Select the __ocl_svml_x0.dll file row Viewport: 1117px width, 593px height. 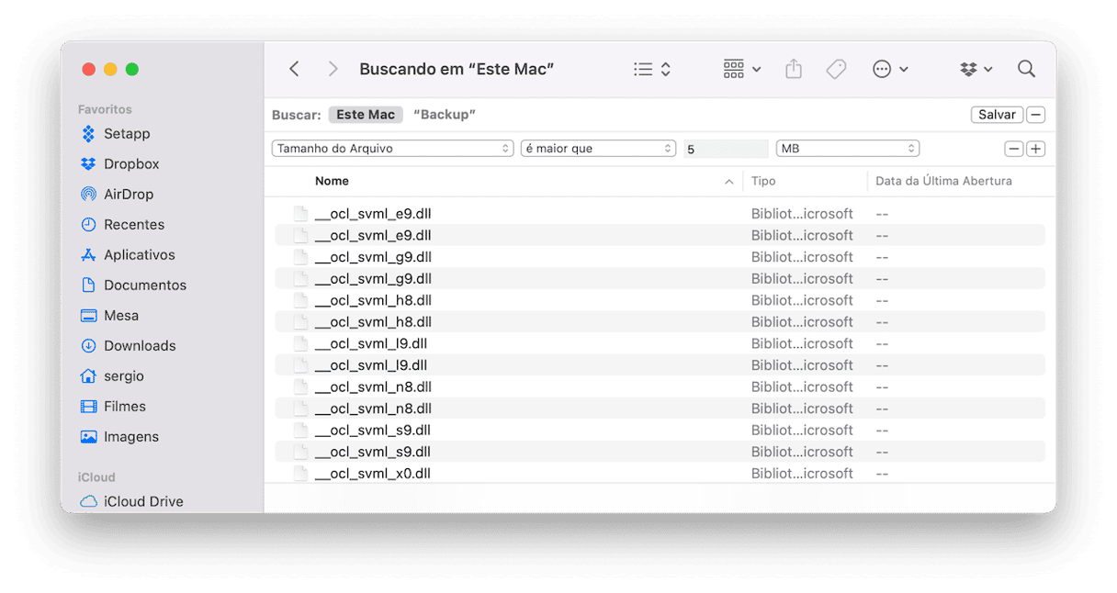tap(373, 474)
